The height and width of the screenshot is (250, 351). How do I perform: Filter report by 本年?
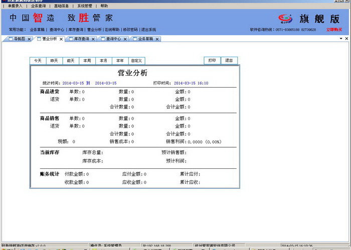[120, 61]
